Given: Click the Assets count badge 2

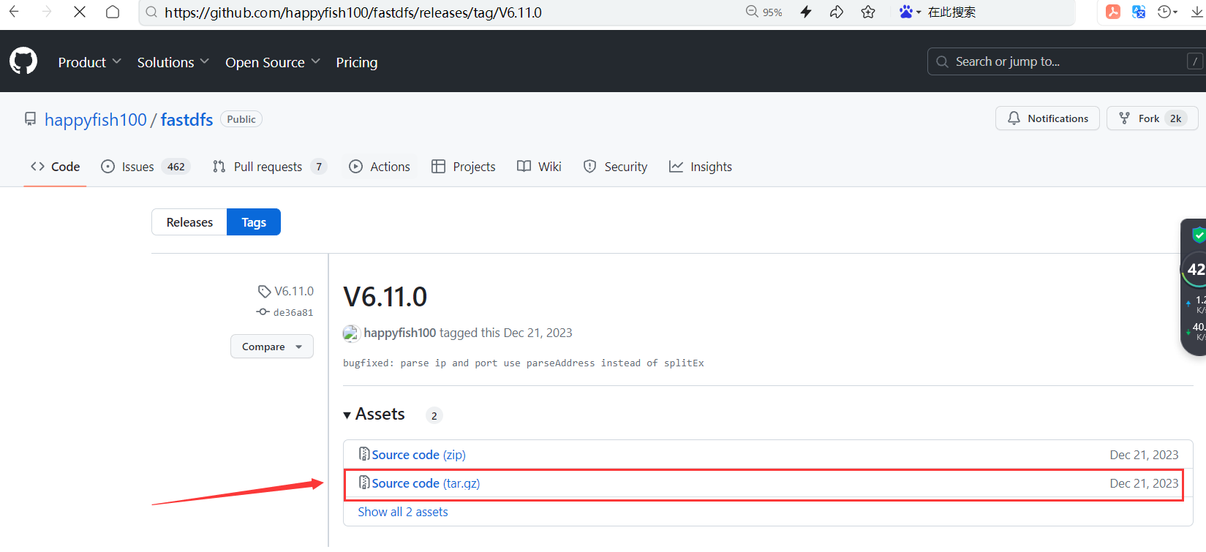Looking at the screenshot, I should click(x=434, y=415).
